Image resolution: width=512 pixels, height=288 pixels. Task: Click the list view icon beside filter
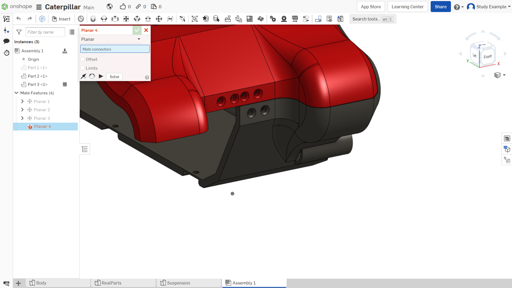pos(72,32)
